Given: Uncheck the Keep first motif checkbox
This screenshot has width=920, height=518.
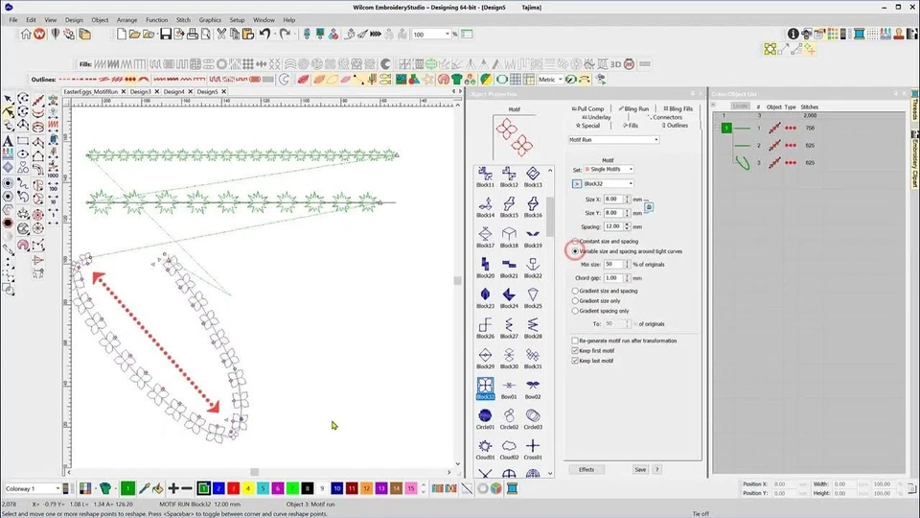Looking at the screenshot, I should tap(575, 351).
